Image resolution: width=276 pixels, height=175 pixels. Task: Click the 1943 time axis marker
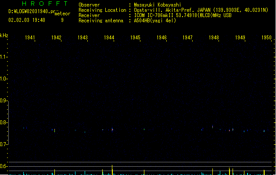(x=82, y=38)
